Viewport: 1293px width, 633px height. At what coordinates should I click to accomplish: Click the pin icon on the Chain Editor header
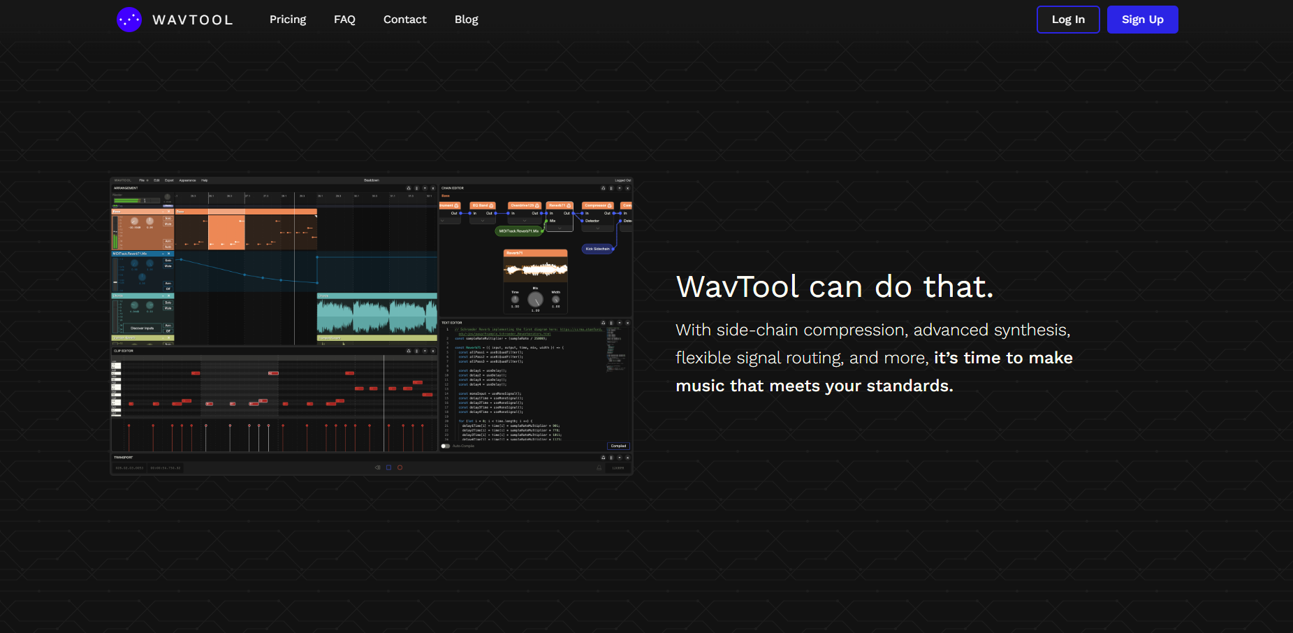[x=611, y=189]
